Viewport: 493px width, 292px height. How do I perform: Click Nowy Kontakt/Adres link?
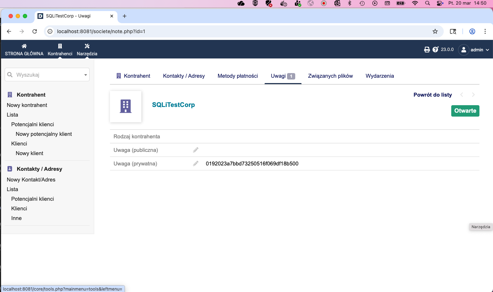31,180
